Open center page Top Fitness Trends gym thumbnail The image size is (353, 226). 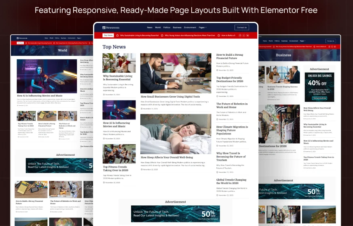pos(119,154)
